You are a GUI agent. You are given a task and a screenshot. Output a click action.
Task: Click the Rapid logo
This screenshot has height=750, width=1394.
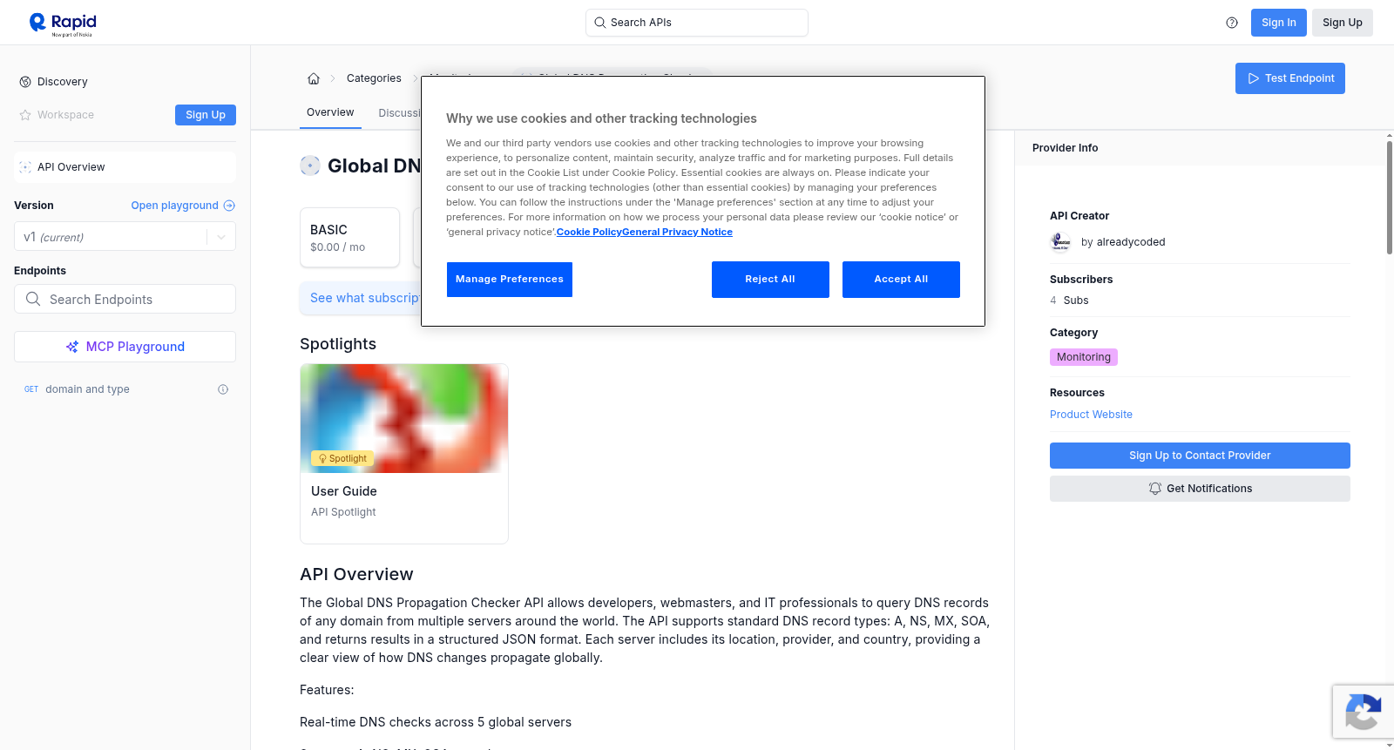pos(63,24)
